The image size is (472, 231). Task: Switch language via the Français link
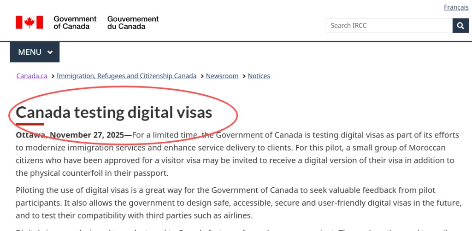456,7
